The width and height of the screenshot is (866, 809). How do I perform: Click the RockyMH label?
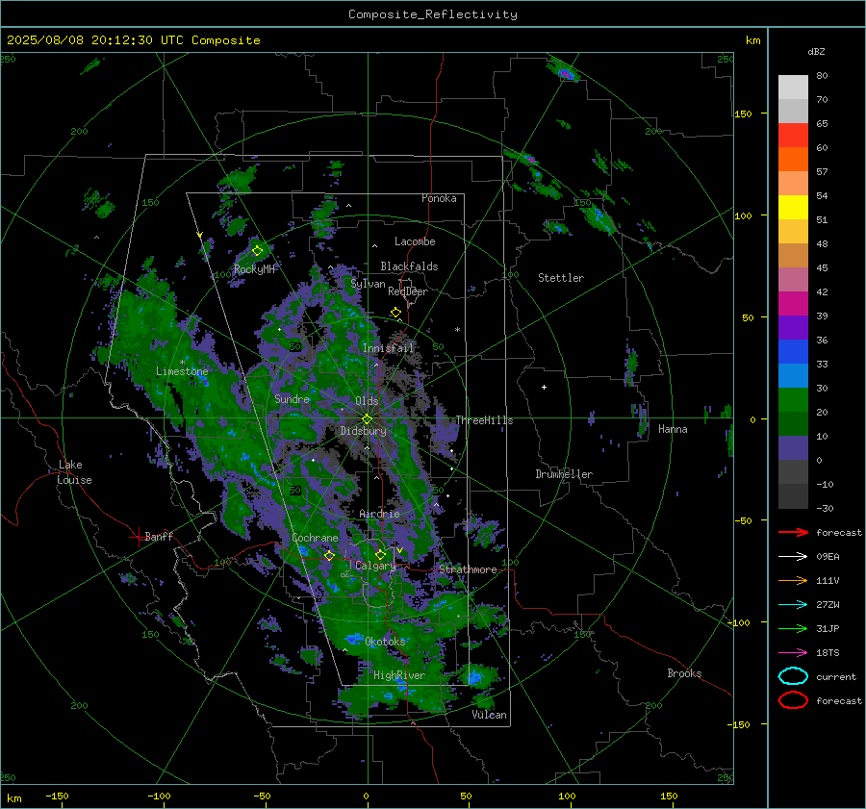tap(254, 269)
